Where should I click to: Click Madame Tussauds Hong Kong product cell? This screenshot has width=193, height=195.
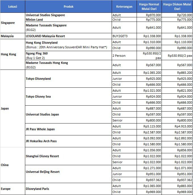pyautogui.click(x=68, y=65)
